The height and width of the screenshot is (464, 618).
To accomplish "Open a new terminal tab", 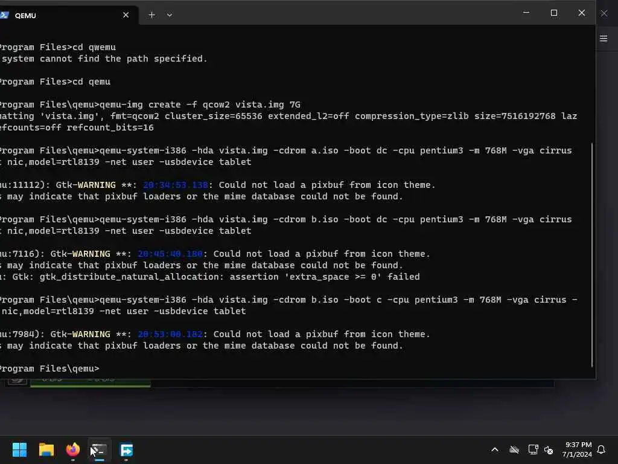I will pos(151,15).
